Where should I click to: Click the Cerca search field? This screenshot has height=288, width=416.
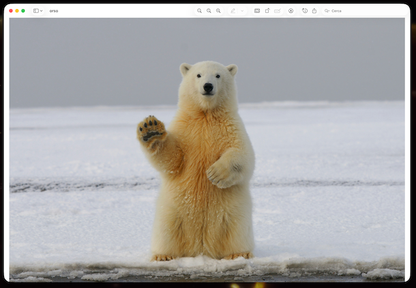coord(366,11)
